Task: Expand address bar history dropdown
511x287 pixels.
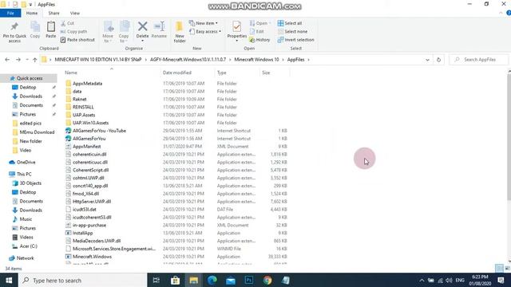Action: [x=427, y=60]
